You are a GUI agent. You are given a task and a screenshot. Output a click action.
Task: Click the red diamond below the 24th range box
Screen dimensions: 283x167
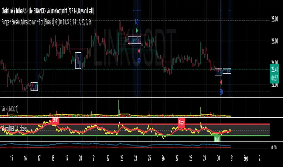[x=139, y=51]
